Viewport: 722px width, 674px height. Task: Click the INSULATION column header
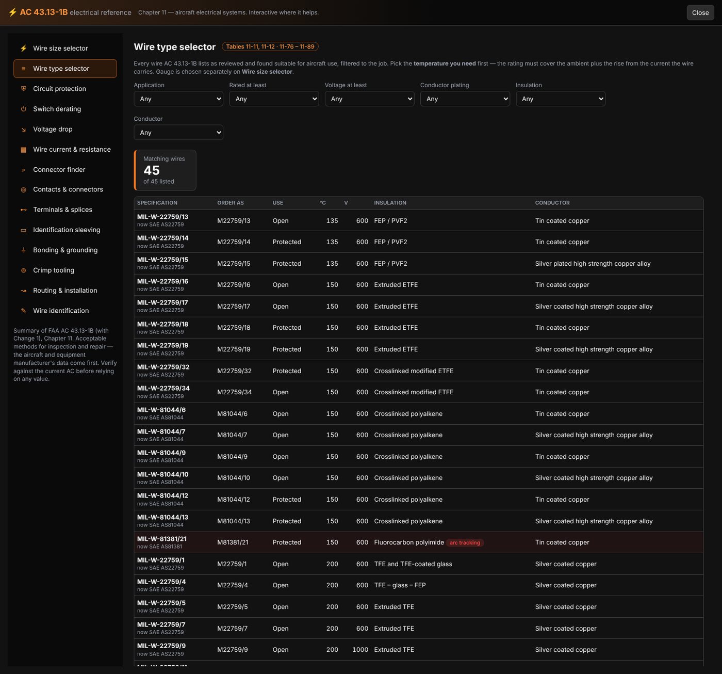coord(390,203)
